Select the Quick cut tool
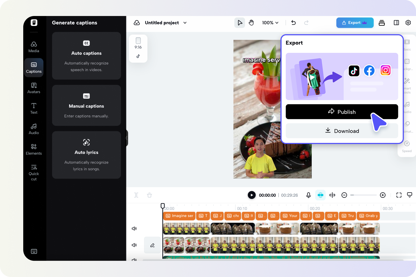 point(34,172)
